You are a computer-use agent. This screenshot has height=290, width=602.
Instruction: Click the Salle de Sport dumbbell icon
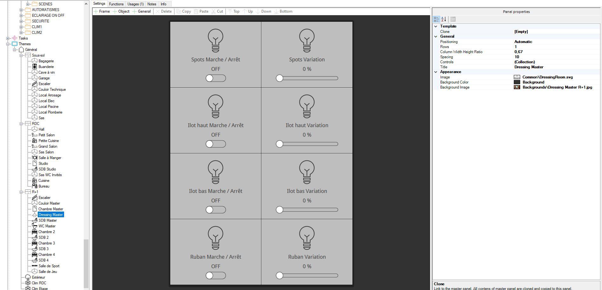click(35, 266)
